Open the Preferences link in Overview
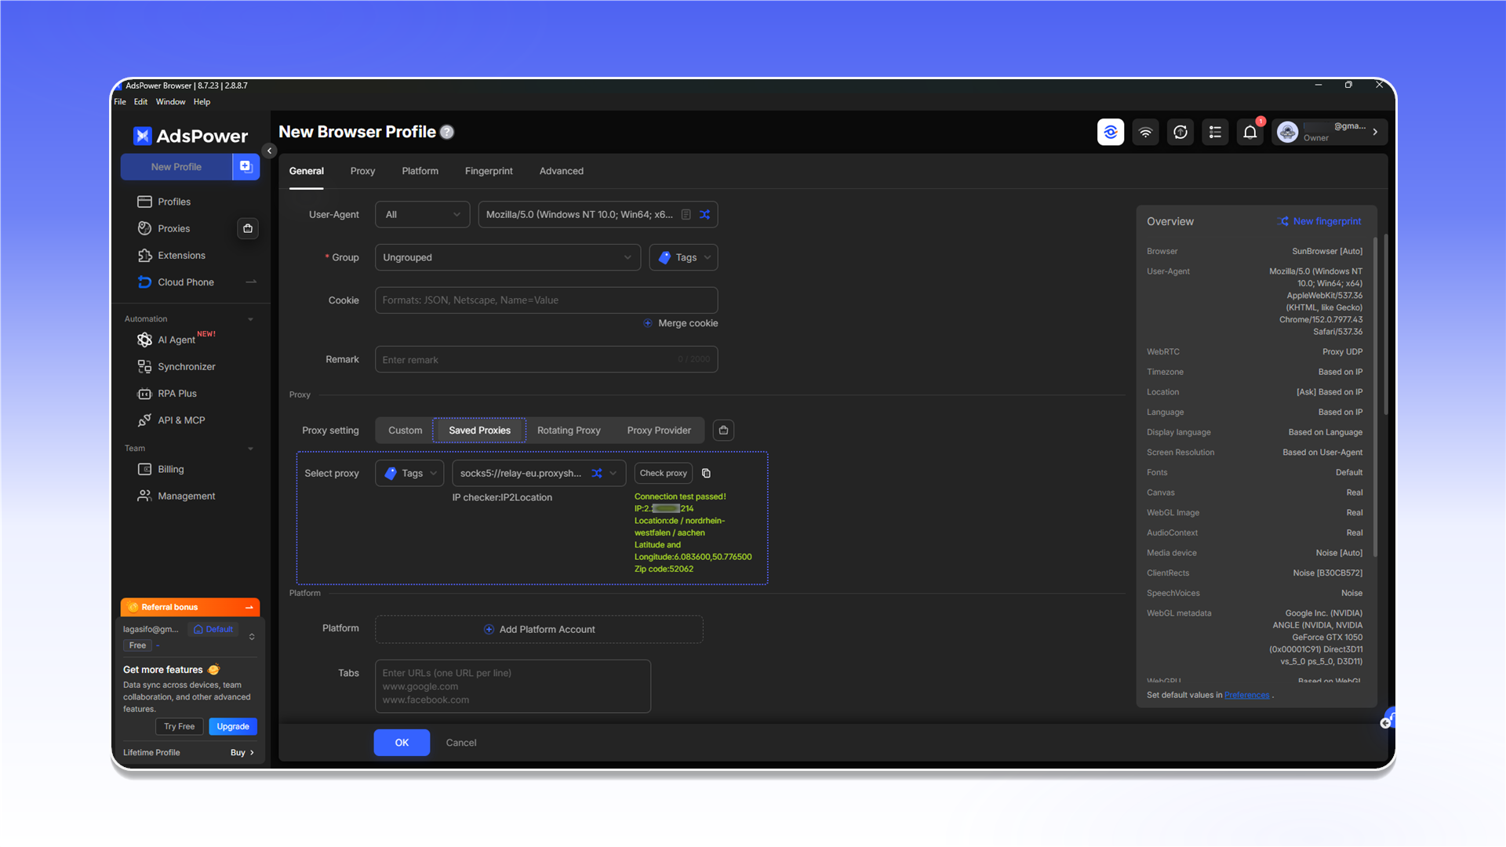The image size is (1506, 847). [x=1246, y=696]
